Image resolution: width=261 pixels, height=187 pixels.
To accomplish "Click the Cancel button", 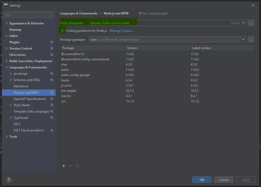I will click(x=224, y=180).
